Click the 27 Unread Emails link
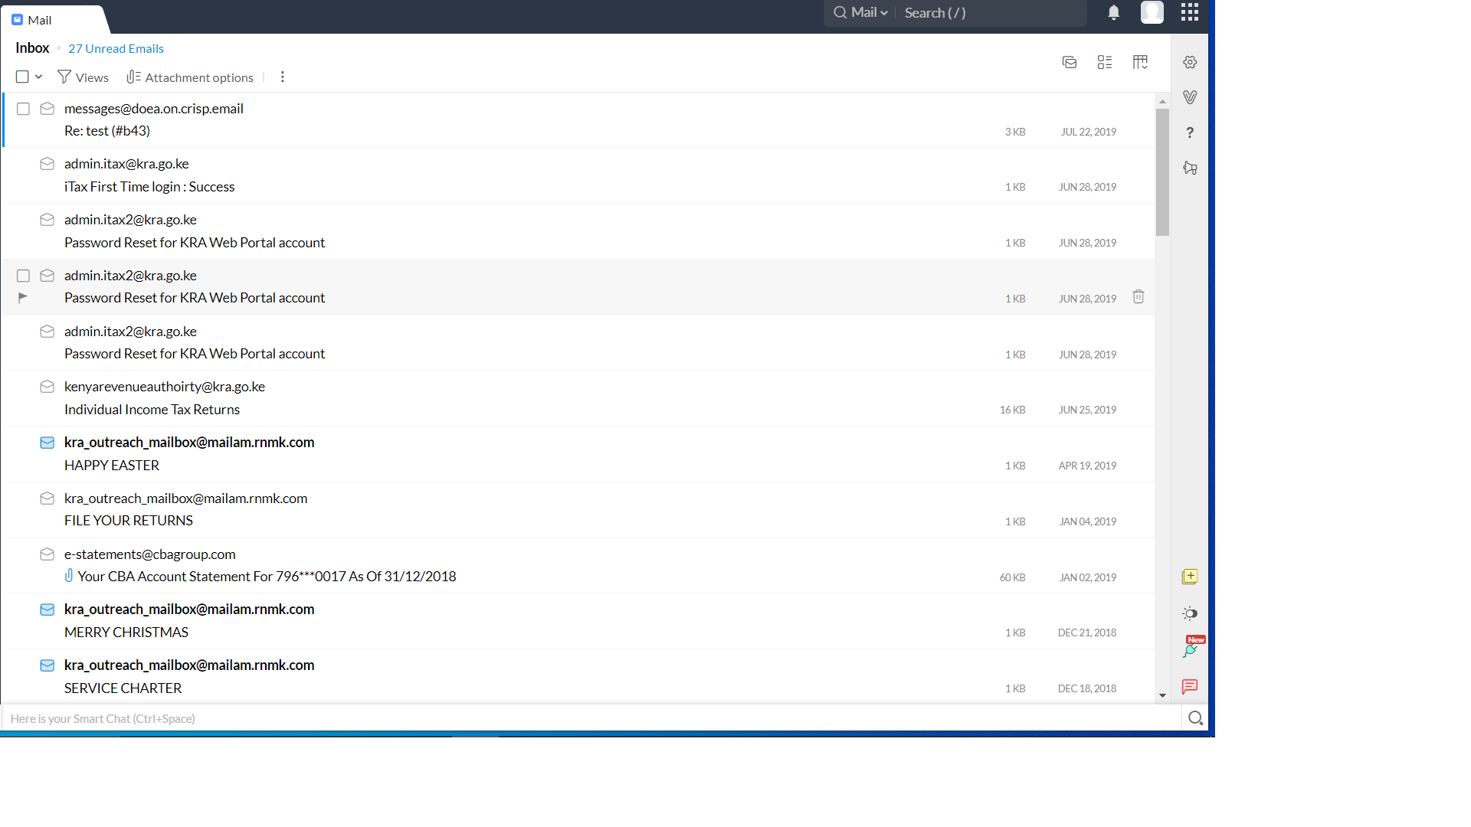The image size is (1471, 827). (116, 48)
